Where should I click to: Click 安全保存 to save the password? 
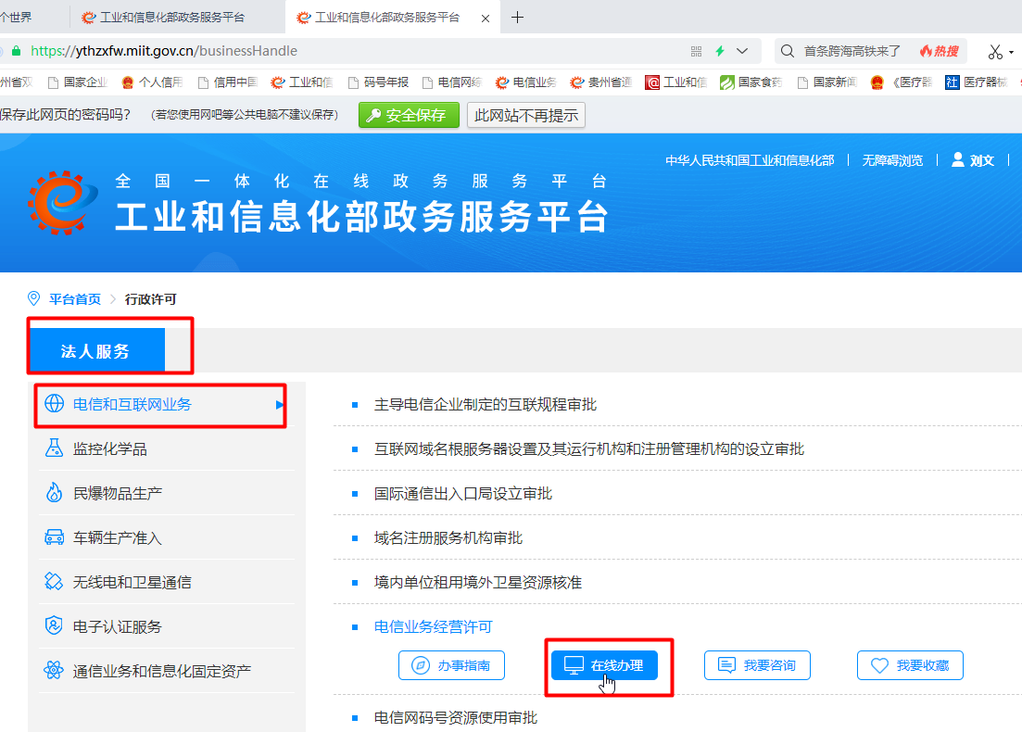pyautogui.click(x=409, y=116)
